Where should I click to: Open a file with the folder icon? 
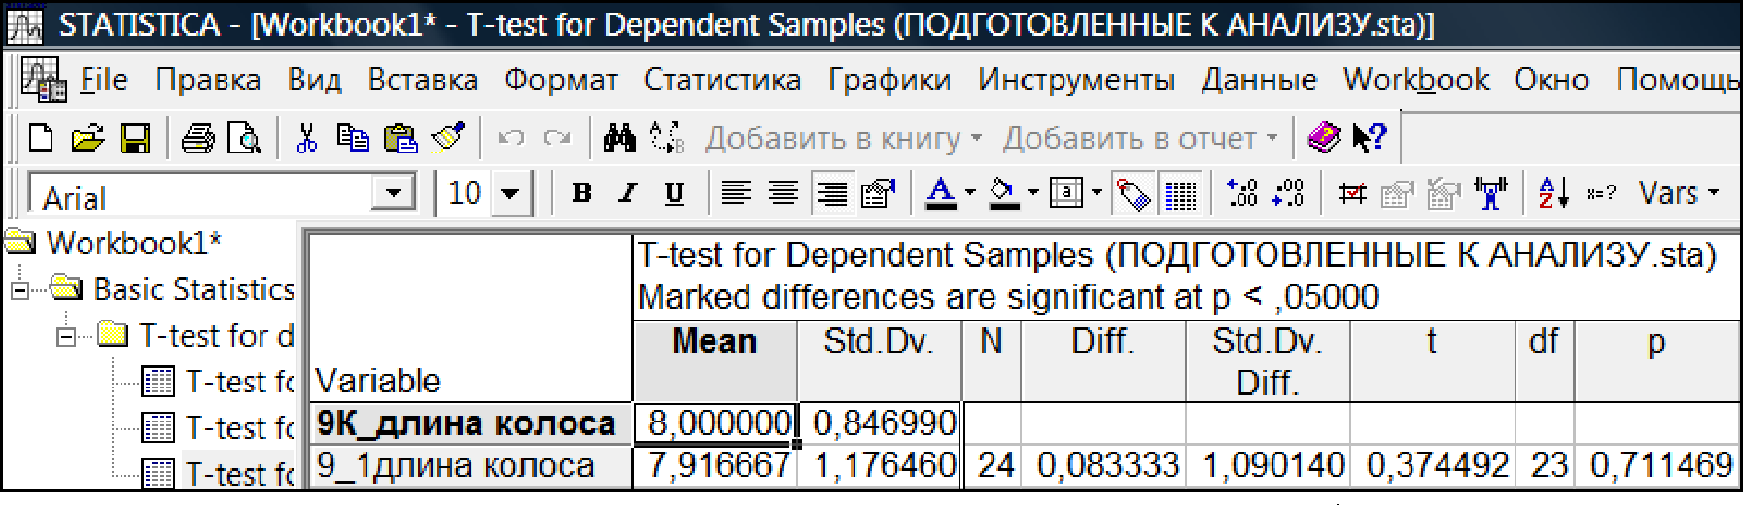pos(87,139)
